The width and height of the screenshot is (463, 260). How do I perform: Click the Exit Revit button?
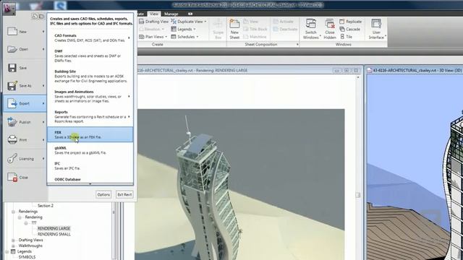click(x=124, y=194)
